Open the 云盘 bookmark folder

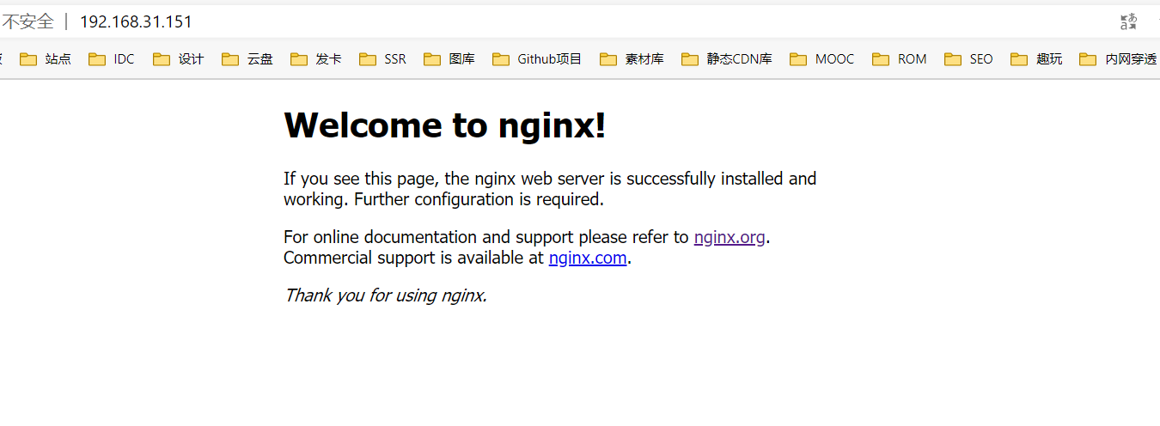[x=247, y=59]
